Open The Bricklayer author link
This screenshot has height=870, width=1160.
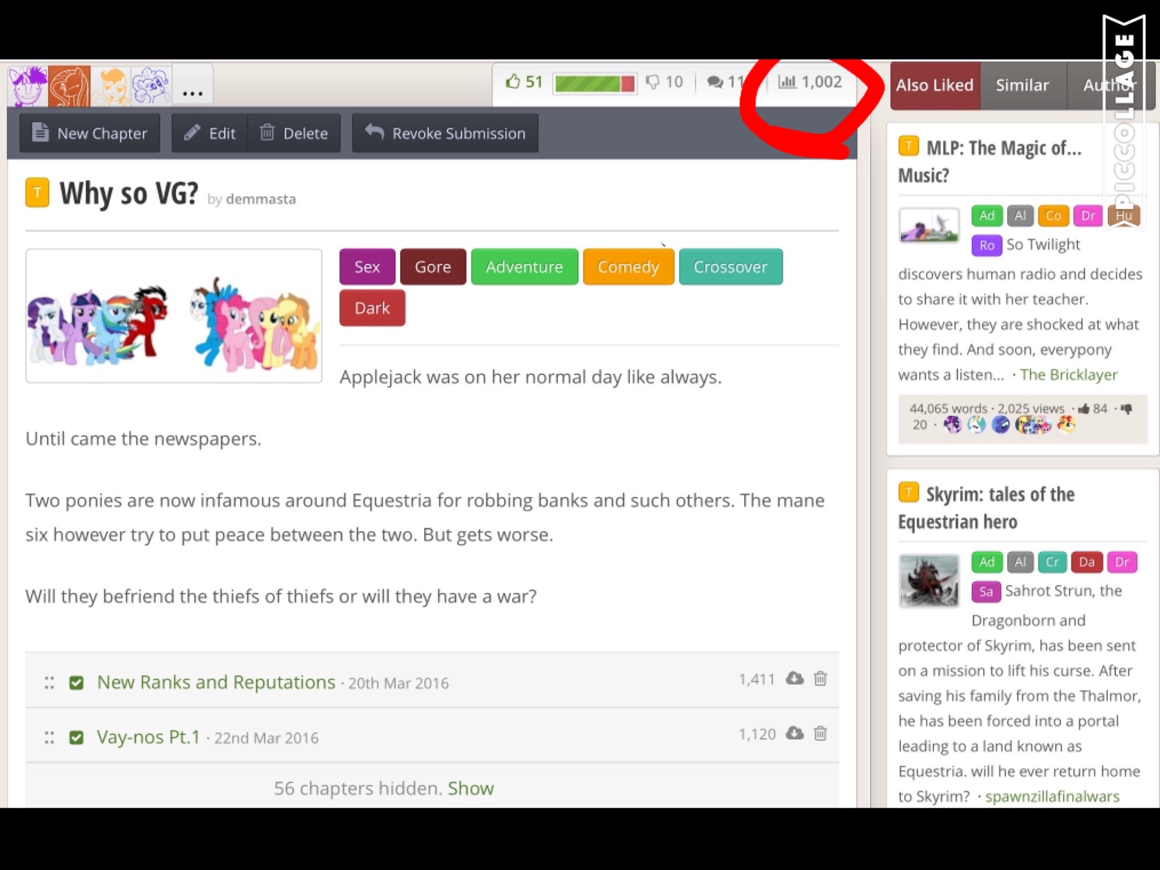(1069, 374)
